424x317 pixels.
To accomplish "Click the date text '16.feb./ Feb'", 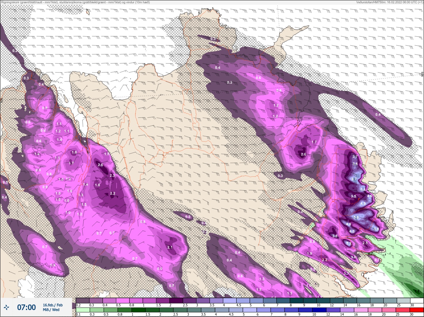I will pyautogui.click(x=53, y=305).
